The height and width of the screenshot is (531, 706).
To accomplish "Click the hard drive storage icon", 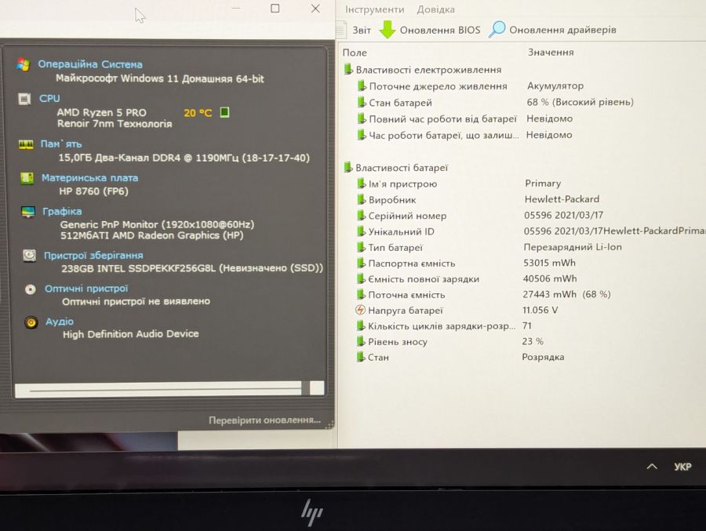I will 29,256.
